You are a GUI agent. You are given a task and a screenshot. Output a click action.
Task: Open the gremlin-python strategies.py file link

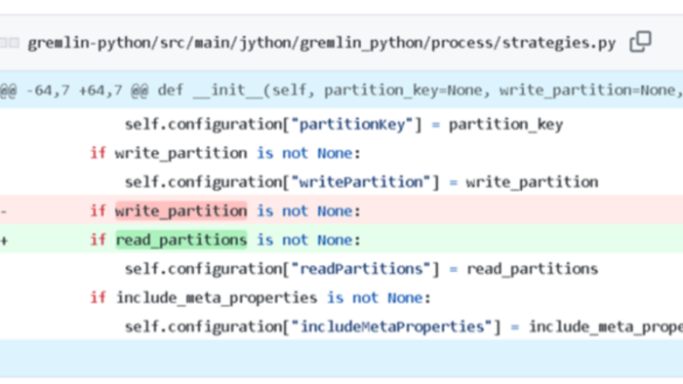(x=321, y=43)
